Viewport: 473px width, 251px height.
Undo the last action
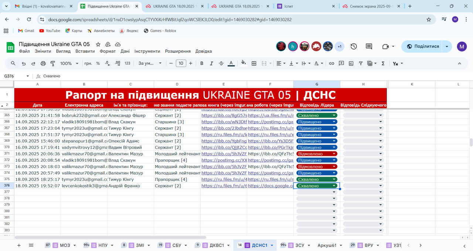coord(24,63)
